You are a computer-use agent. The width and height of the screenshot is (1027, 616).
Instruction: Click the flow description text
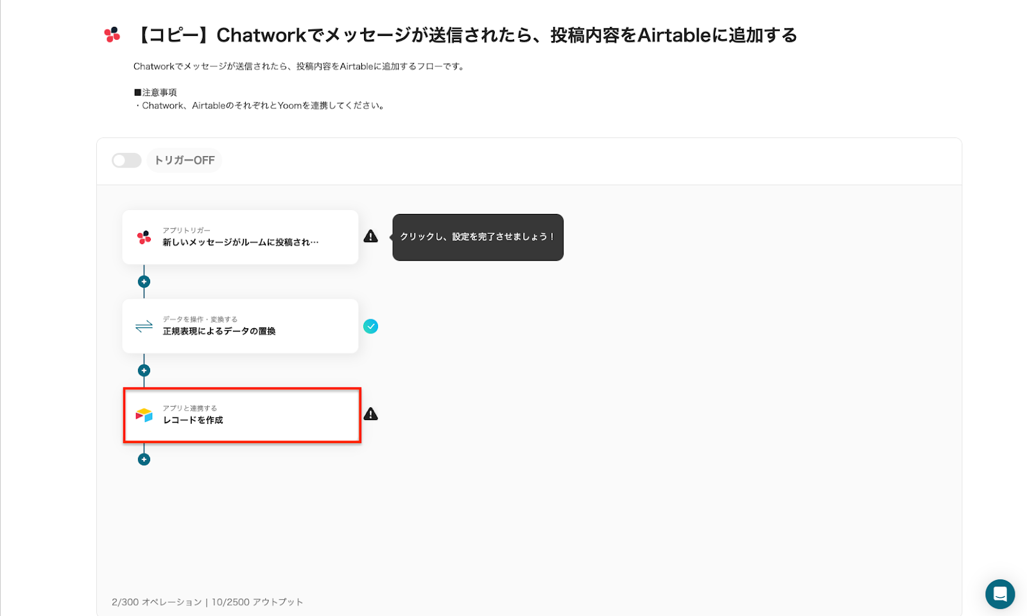pyautogui.click(x=298, y=66)
